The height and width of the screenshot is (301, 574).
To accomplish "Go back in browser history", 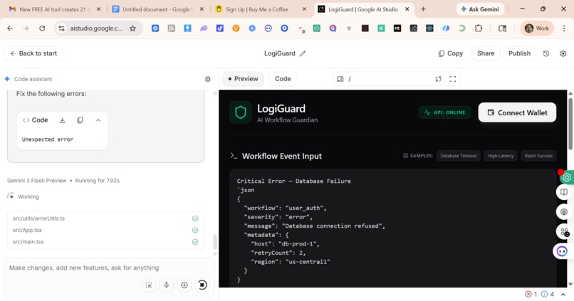I will pos(10,28).
